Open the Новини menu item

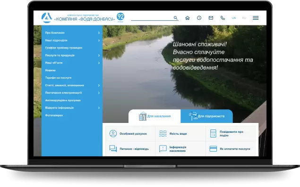point(51,70)
